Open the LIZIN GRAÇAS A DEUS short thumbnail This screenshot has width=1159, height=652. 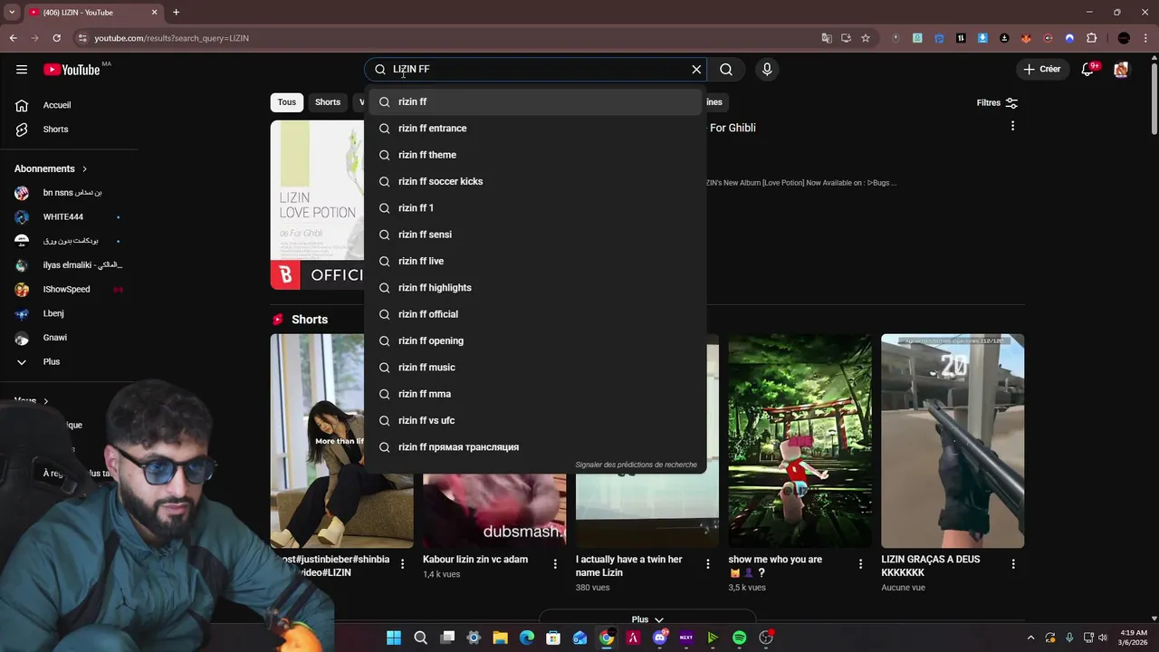(953, 441)
